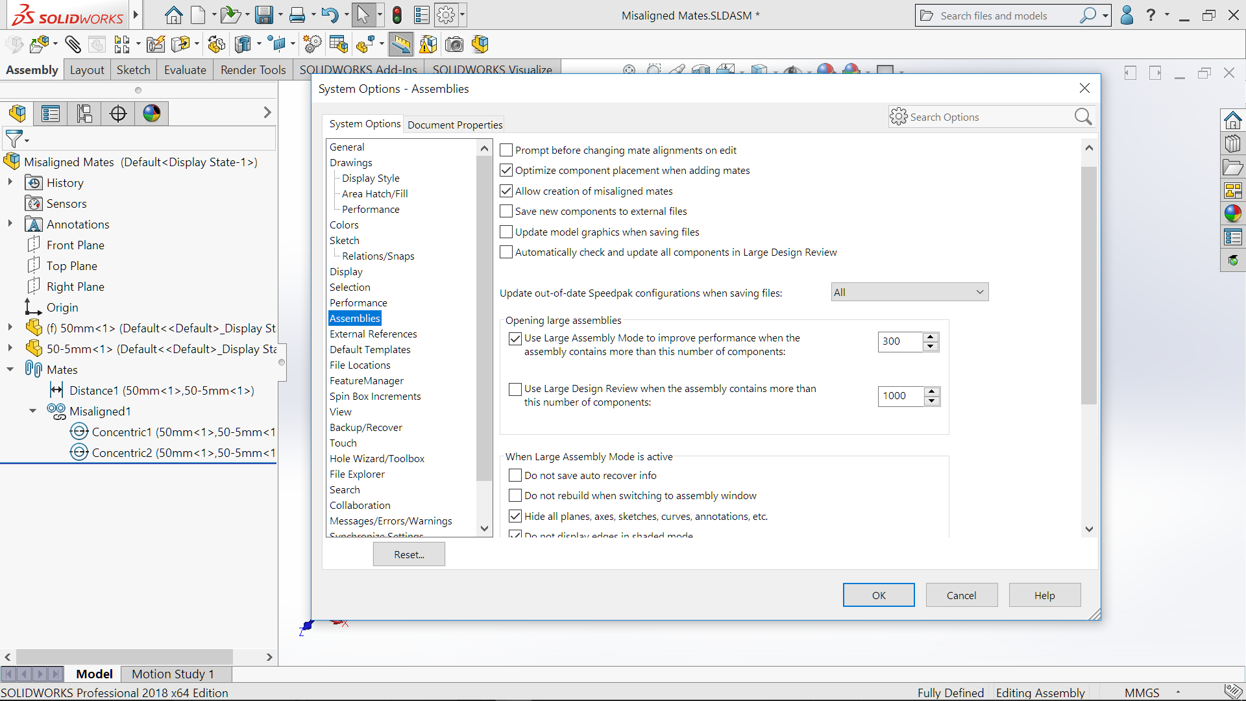Image resolution: width=1246 pixels, height=701 pixels.
Task: Click the Home icon in the top toolbar
Action: pos(173,15)
